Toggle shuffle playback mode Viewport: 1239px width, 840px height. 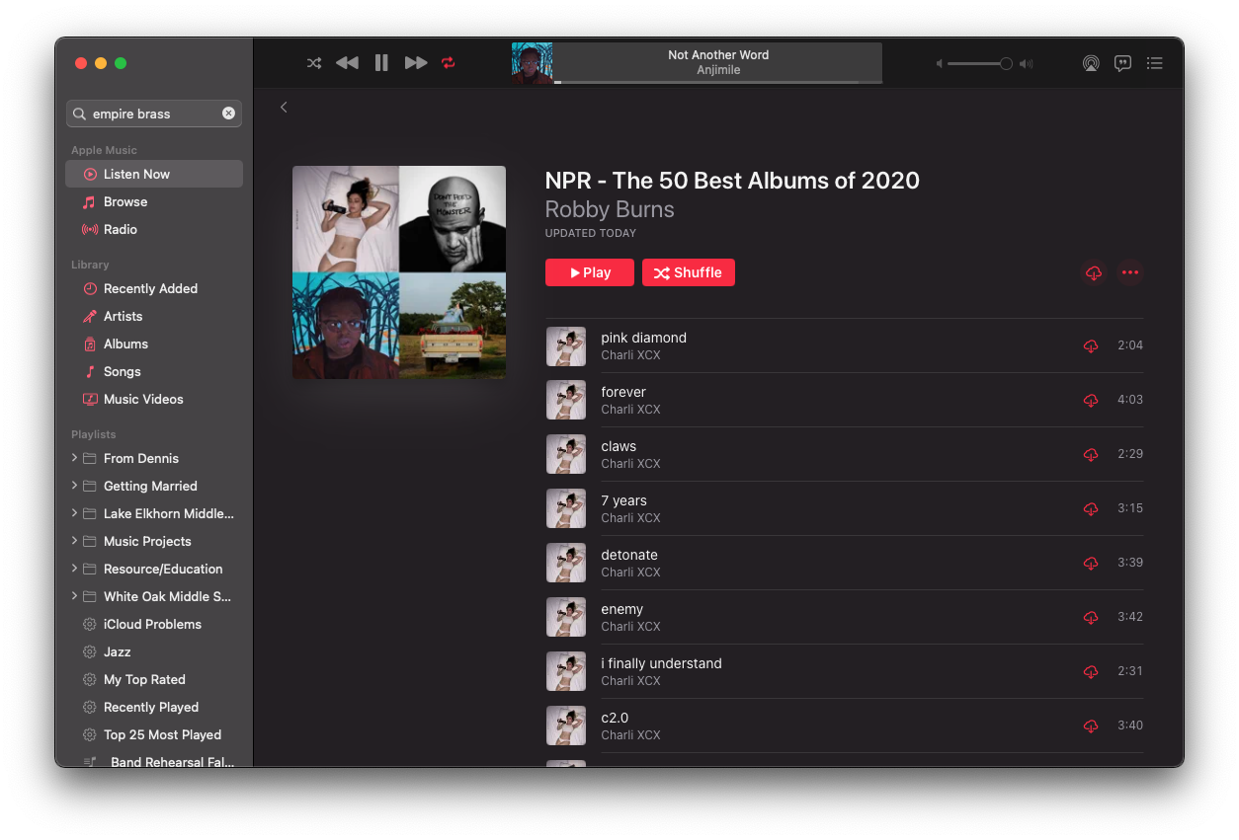pyautogui.click(x=313, y=62)
